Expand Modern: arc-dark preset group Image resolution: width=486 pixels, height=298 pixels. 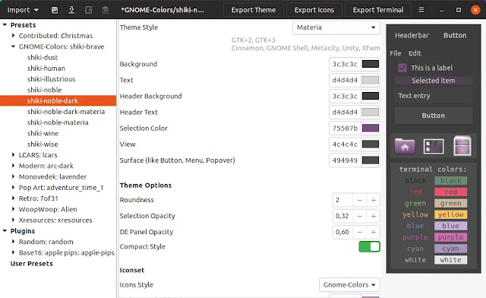tap(13, 166)
